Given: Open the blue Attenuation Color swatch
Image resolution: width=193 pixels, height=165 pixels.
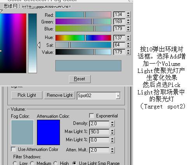Looking at the screenshot, I should tap(48, 132).
